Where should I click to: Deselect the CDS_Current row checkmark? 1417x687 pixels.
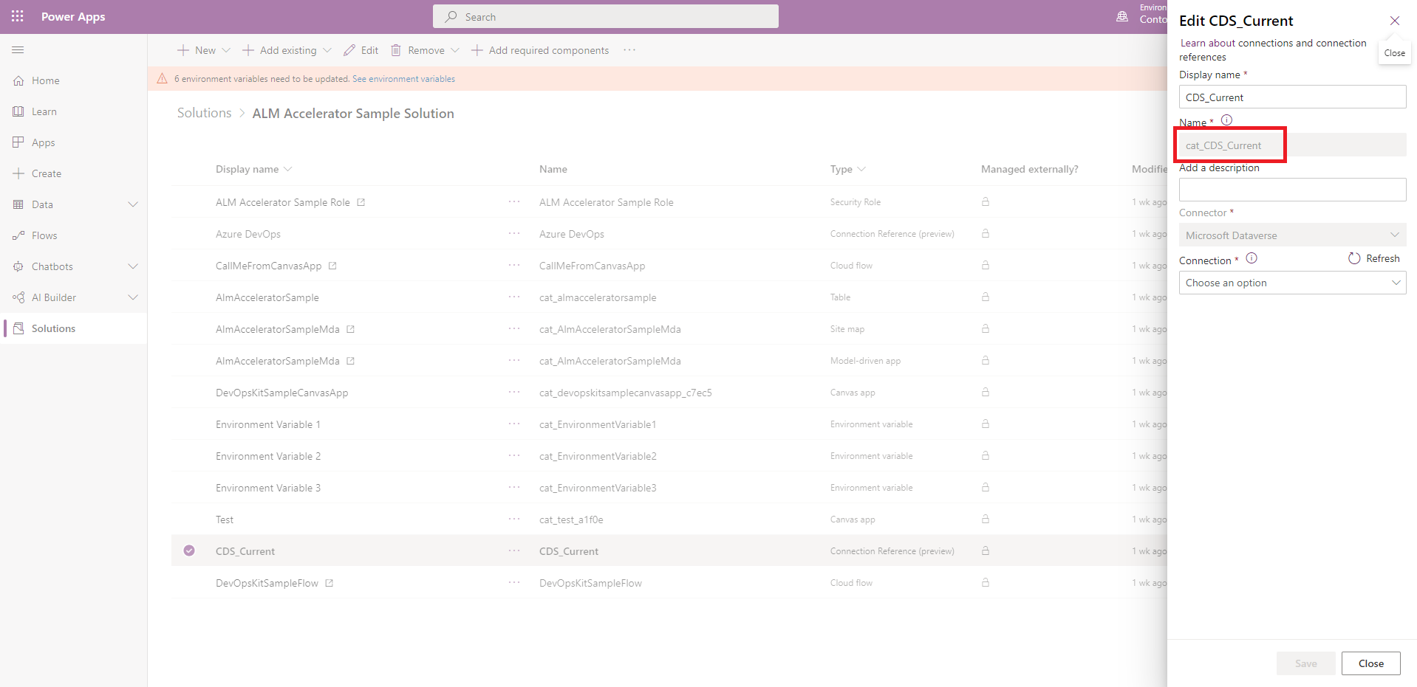click(x=189, y=550)
